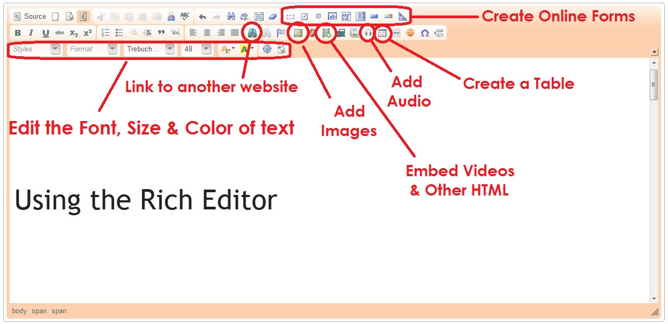Remove formatting with eraser icon
Image resolution: width=668 pixels, height=324 pixels.
273,17
